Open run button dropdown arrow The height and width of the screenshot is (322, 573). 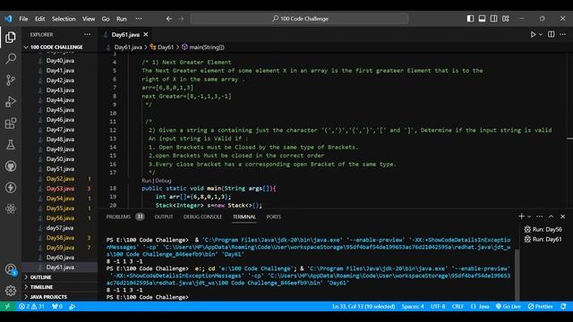coord(541,34)
